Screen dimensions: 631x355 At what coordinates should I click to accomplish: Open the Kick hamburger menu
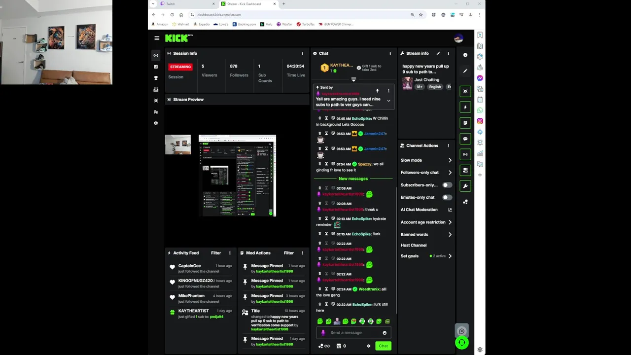coord(157,38)
